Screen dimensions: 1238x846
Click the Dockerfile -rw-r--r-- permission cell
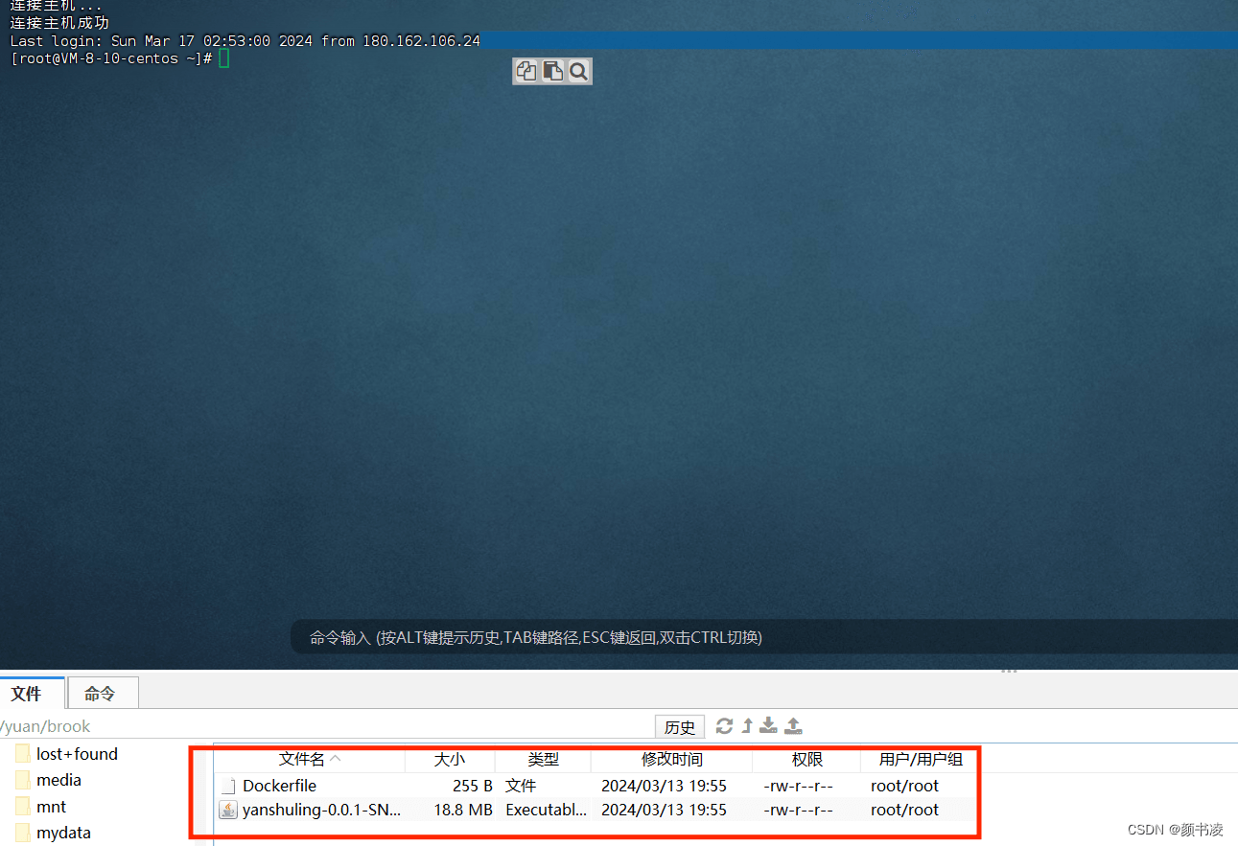(798, 786)
